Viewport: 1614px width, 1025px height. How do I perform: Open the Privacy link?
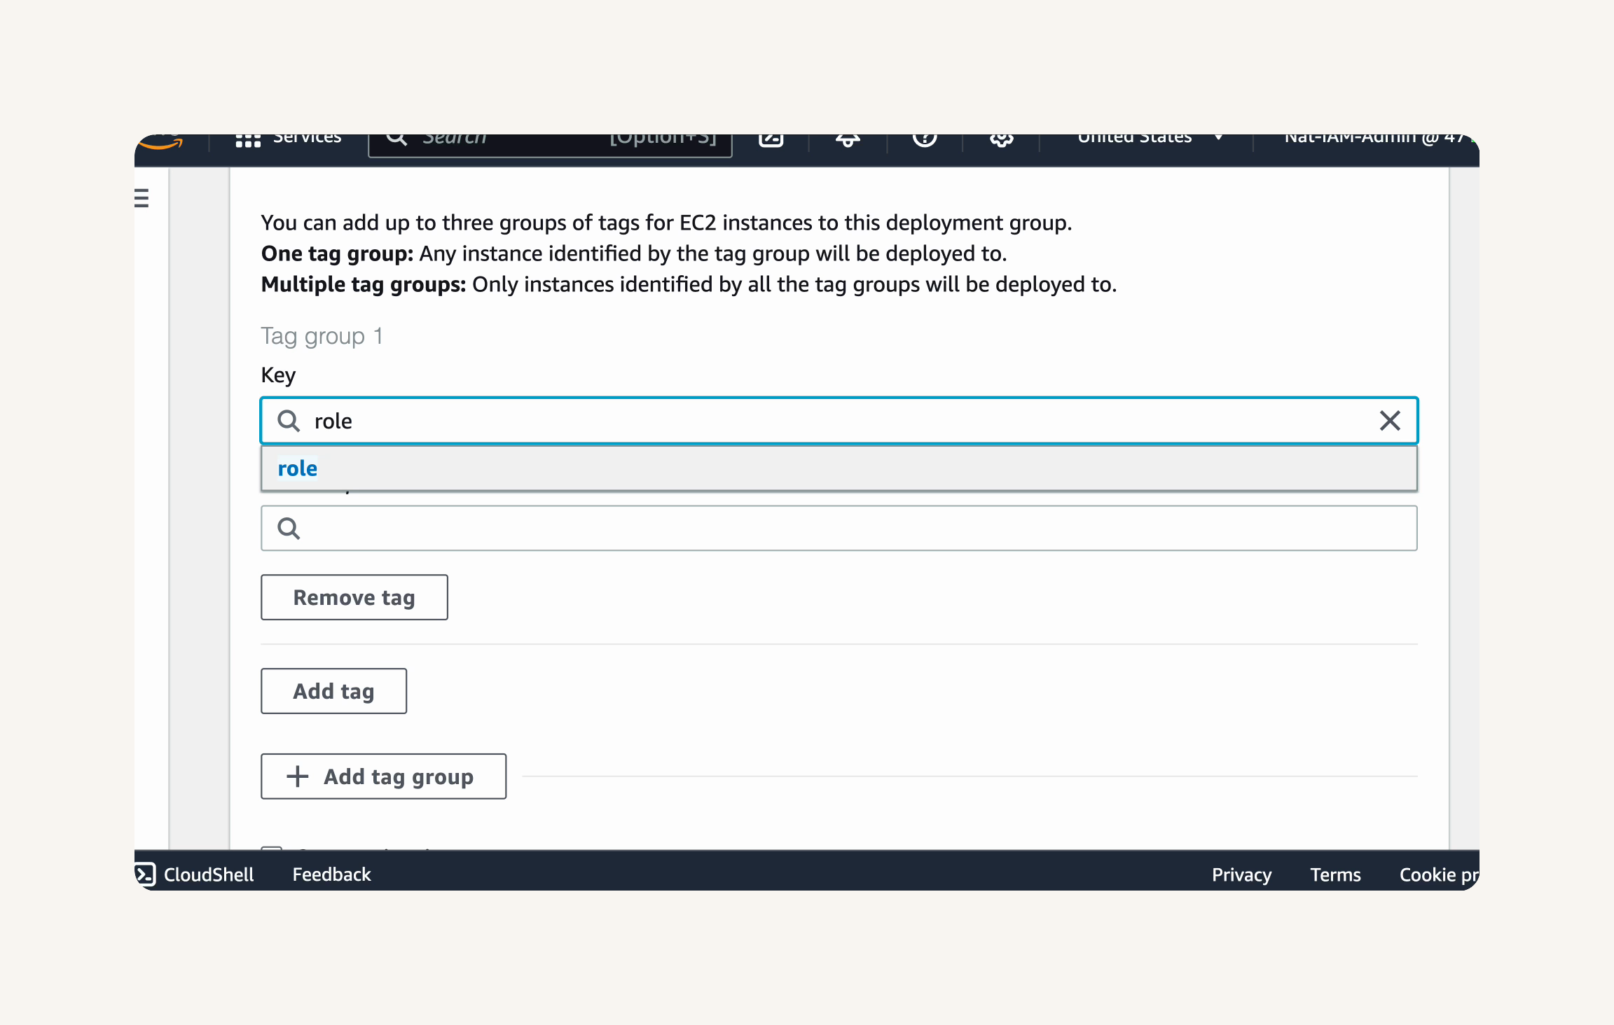pyautogui.click(x=1241, y=874)
